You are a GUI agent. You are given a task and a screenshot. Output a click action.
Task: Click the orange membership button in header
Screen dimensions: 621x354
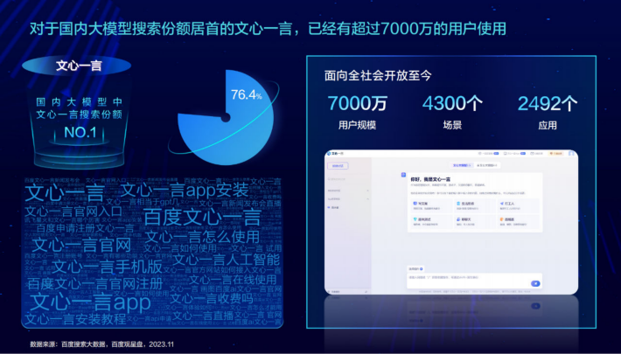tap(554, 153)
